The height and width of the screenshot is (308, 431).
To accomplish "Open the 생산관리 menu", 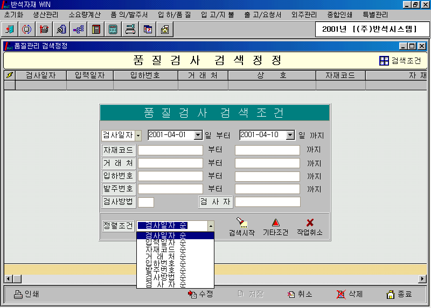I will tap(45, 15).
